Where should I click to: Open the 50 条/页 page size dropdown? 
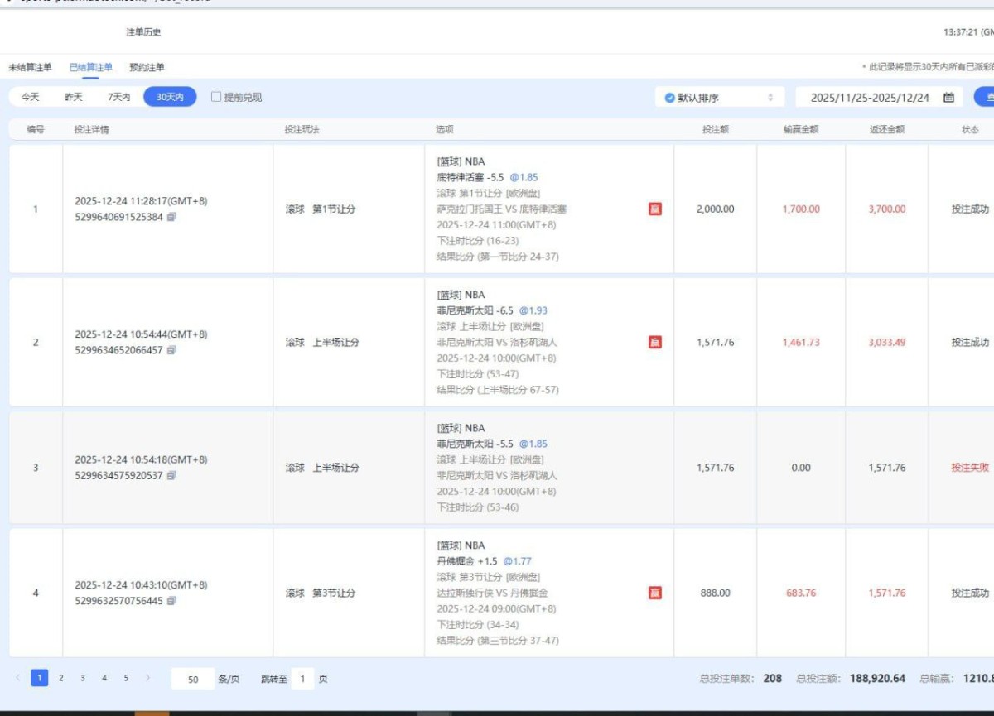tap(193, 679)
